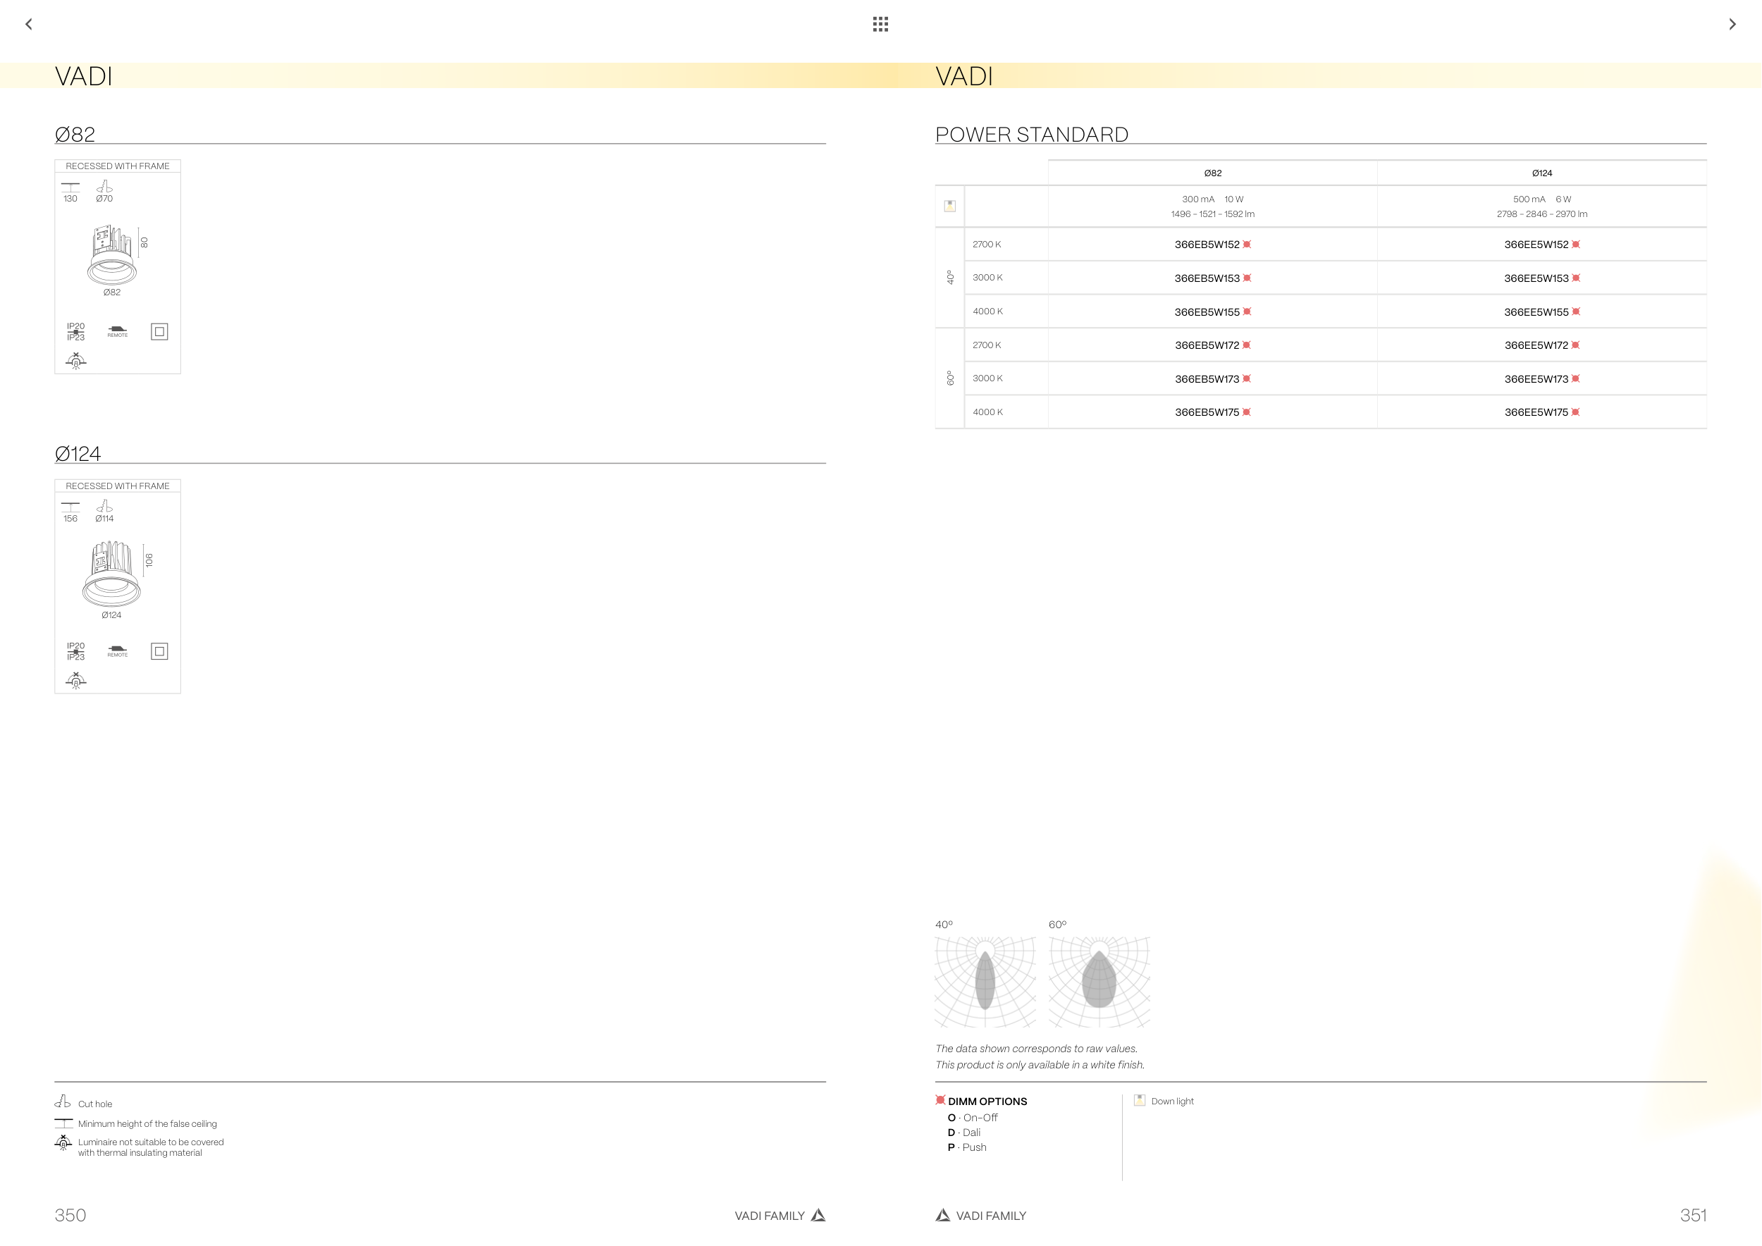Click the Ø124 column header in table

tap(1542, 173)
